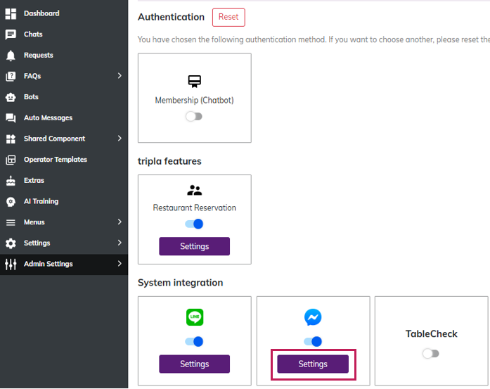
Task: Click the AI Training head icon
Action: pyautogui.click(x=11, y=202)
